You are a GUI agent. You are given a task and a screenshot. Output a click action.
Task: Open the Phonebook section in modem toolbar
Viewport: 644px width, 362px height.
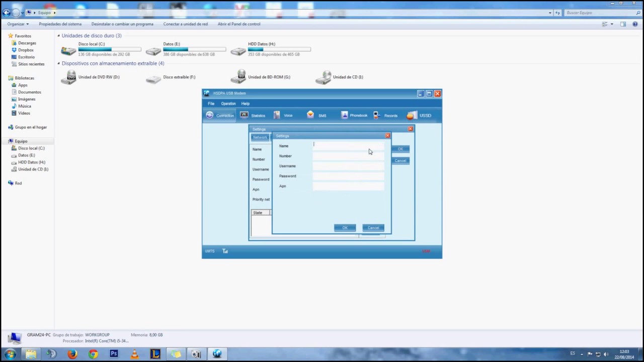[354, 115]
